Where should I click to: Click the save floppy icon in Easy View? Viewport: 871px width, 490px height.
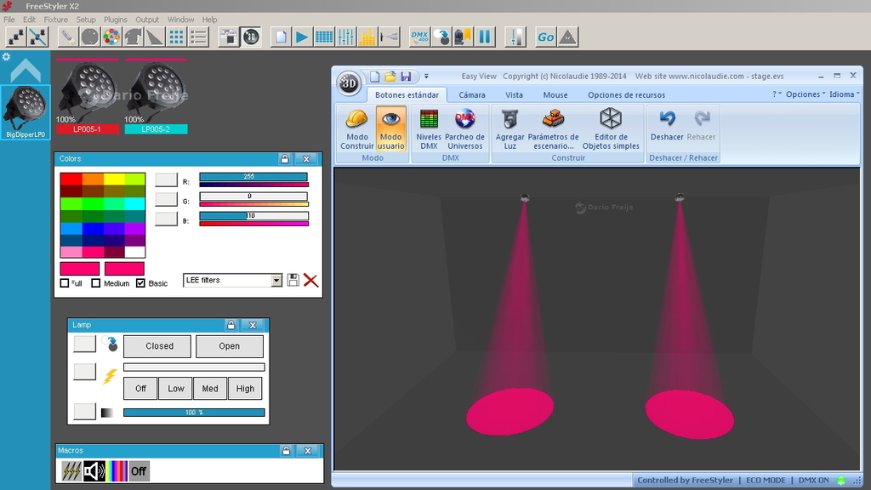click(406, 76)
